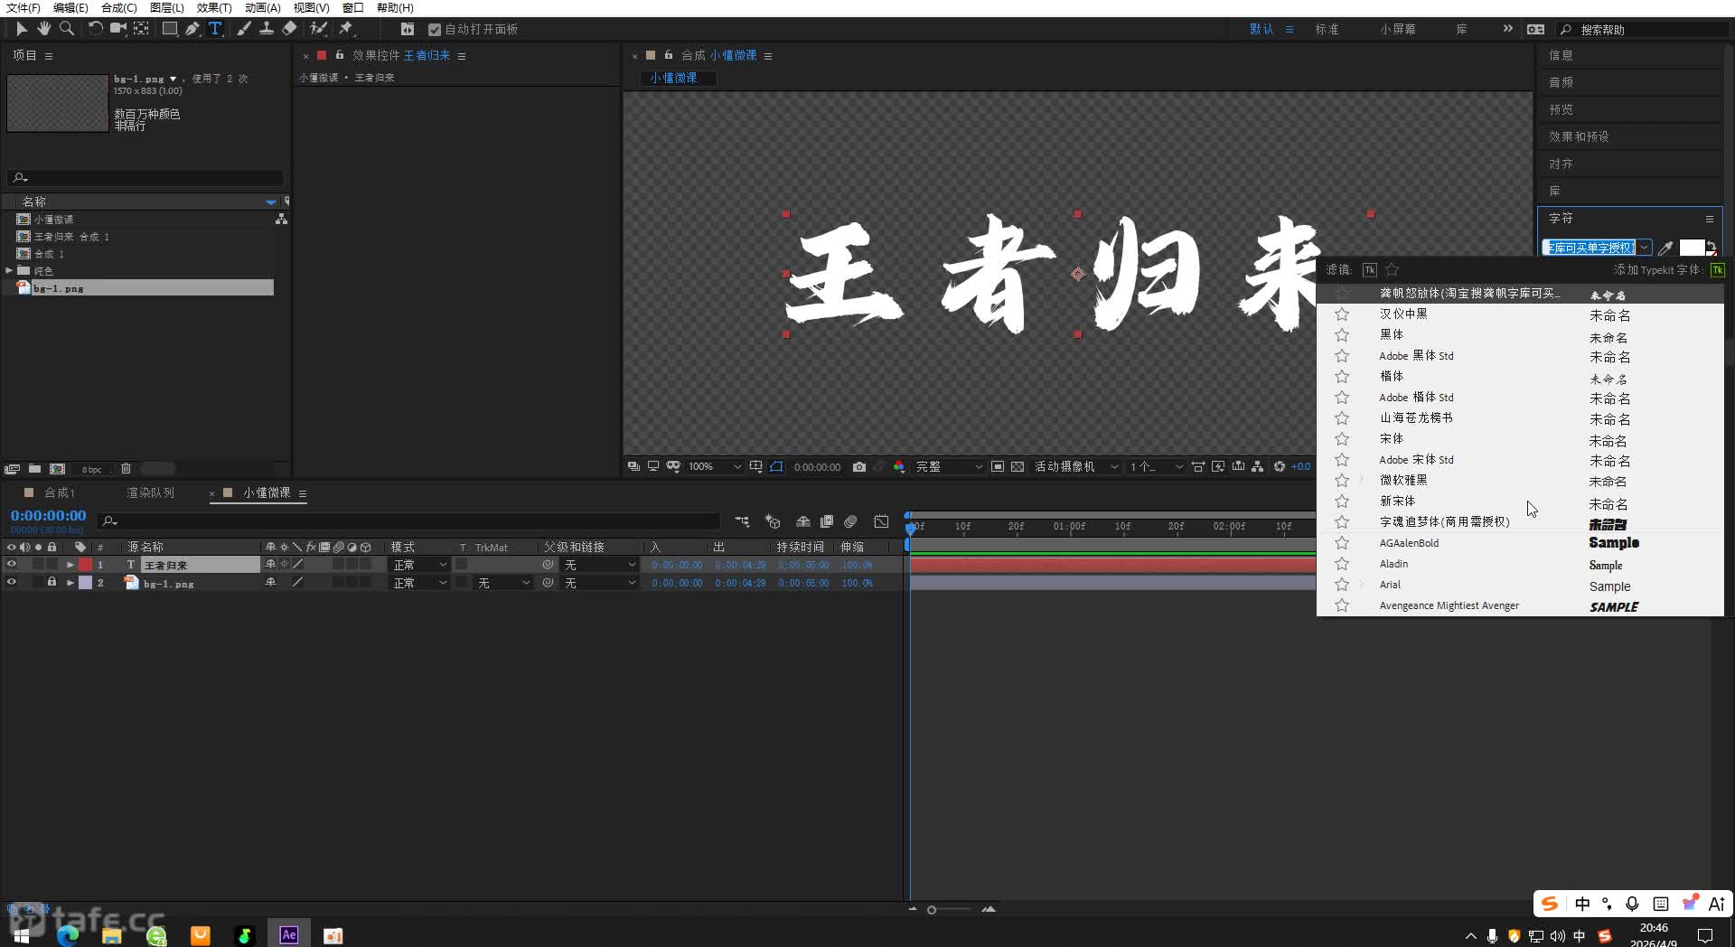Hide the 王者归来 text layer
Viewport: 1735px width, 947px height.
(12, 565)
